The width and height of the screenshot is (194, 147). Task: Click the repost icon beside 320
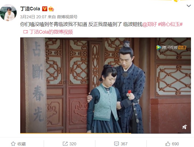point(65,144)
